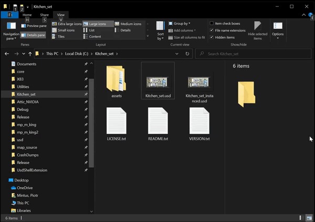The height and width of the screenshot is (222, 315).
Task: Select This PC in the navigation pane
Action: [23, 203]
